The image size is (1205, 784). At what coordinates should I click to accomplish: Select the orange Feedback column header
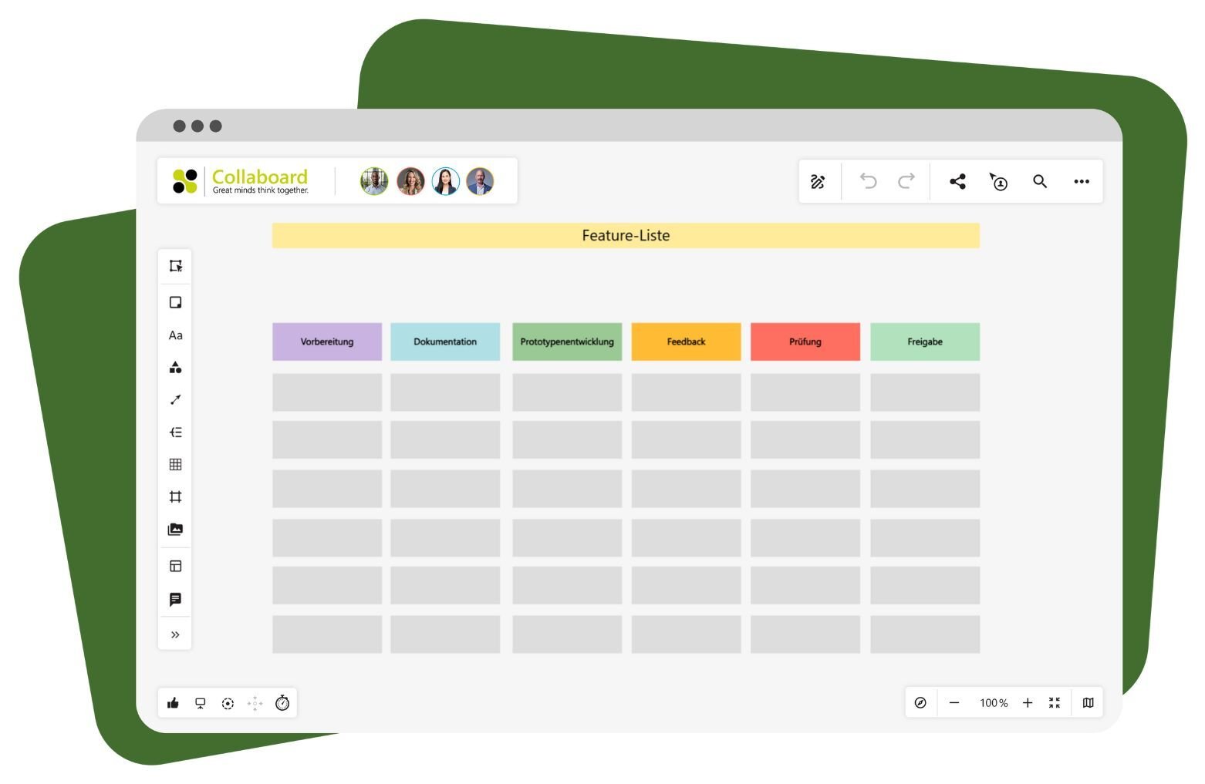click(686, 342)
